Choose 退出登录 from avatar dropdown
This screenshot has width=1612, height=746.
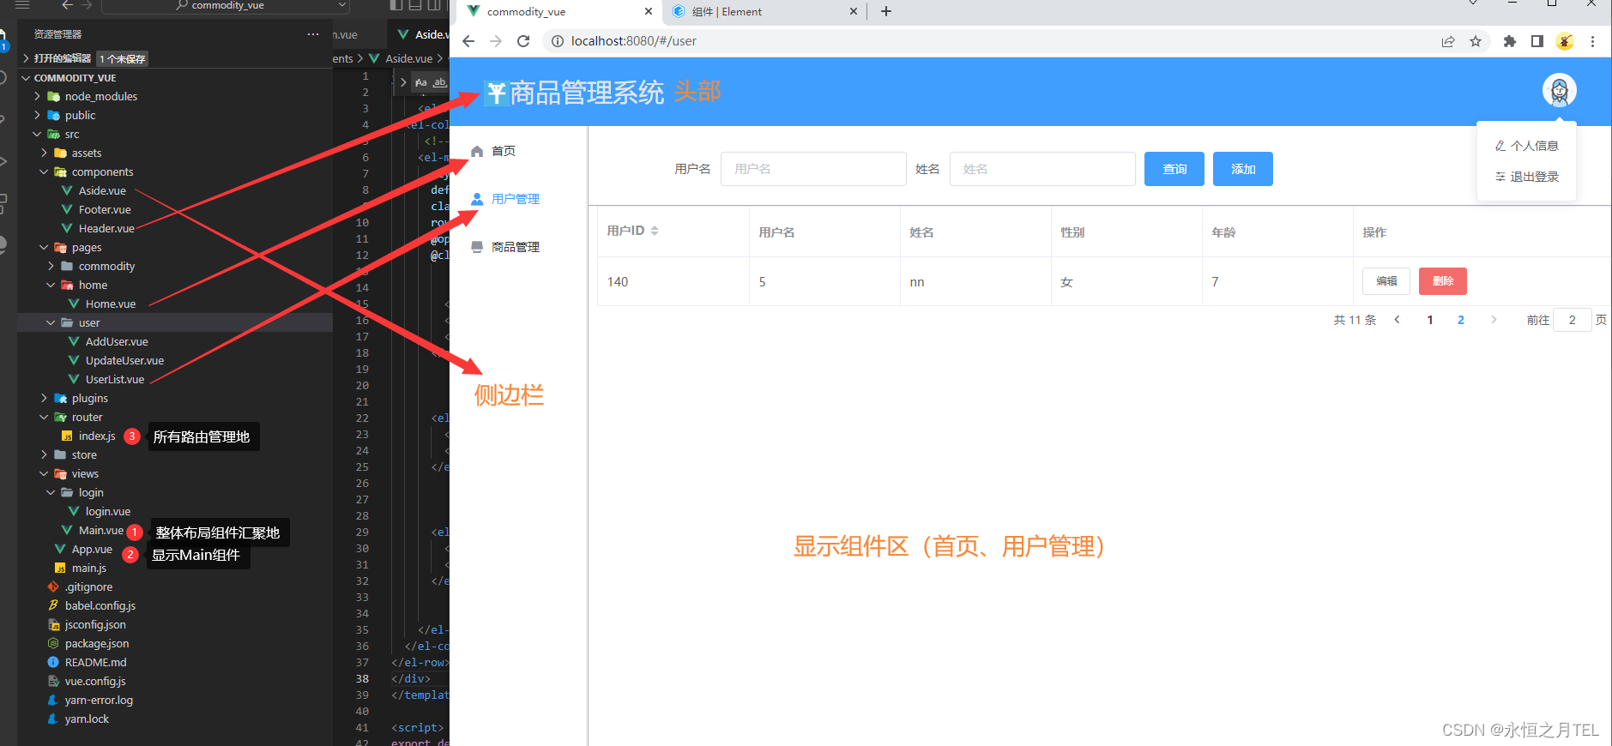(x=1526, y=177)
